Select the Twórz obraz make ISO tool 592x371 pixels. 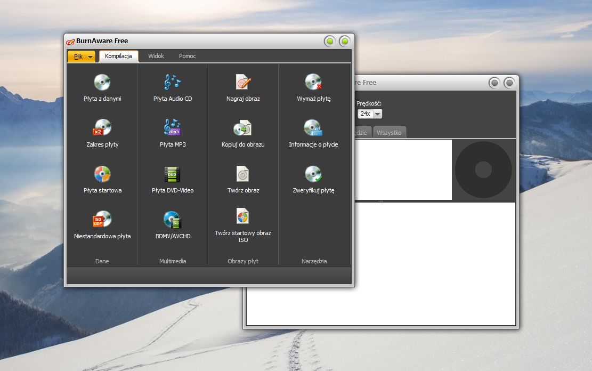[x=243, y=180]
